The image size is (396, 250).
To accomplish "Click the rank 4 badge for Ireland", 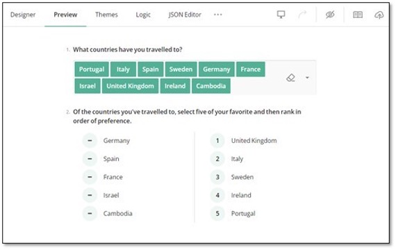I will point(217,195).
